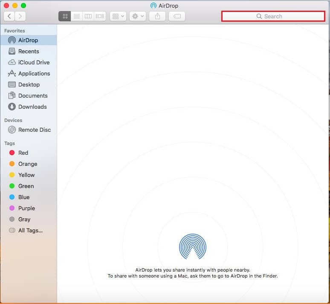
Task: Zoom the window with the green button
Action: tap(23, 6)
